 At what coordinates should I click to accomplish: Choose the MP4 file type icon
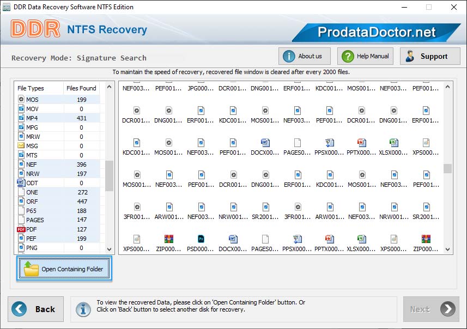pyautogui.click(x=21, y=118)
